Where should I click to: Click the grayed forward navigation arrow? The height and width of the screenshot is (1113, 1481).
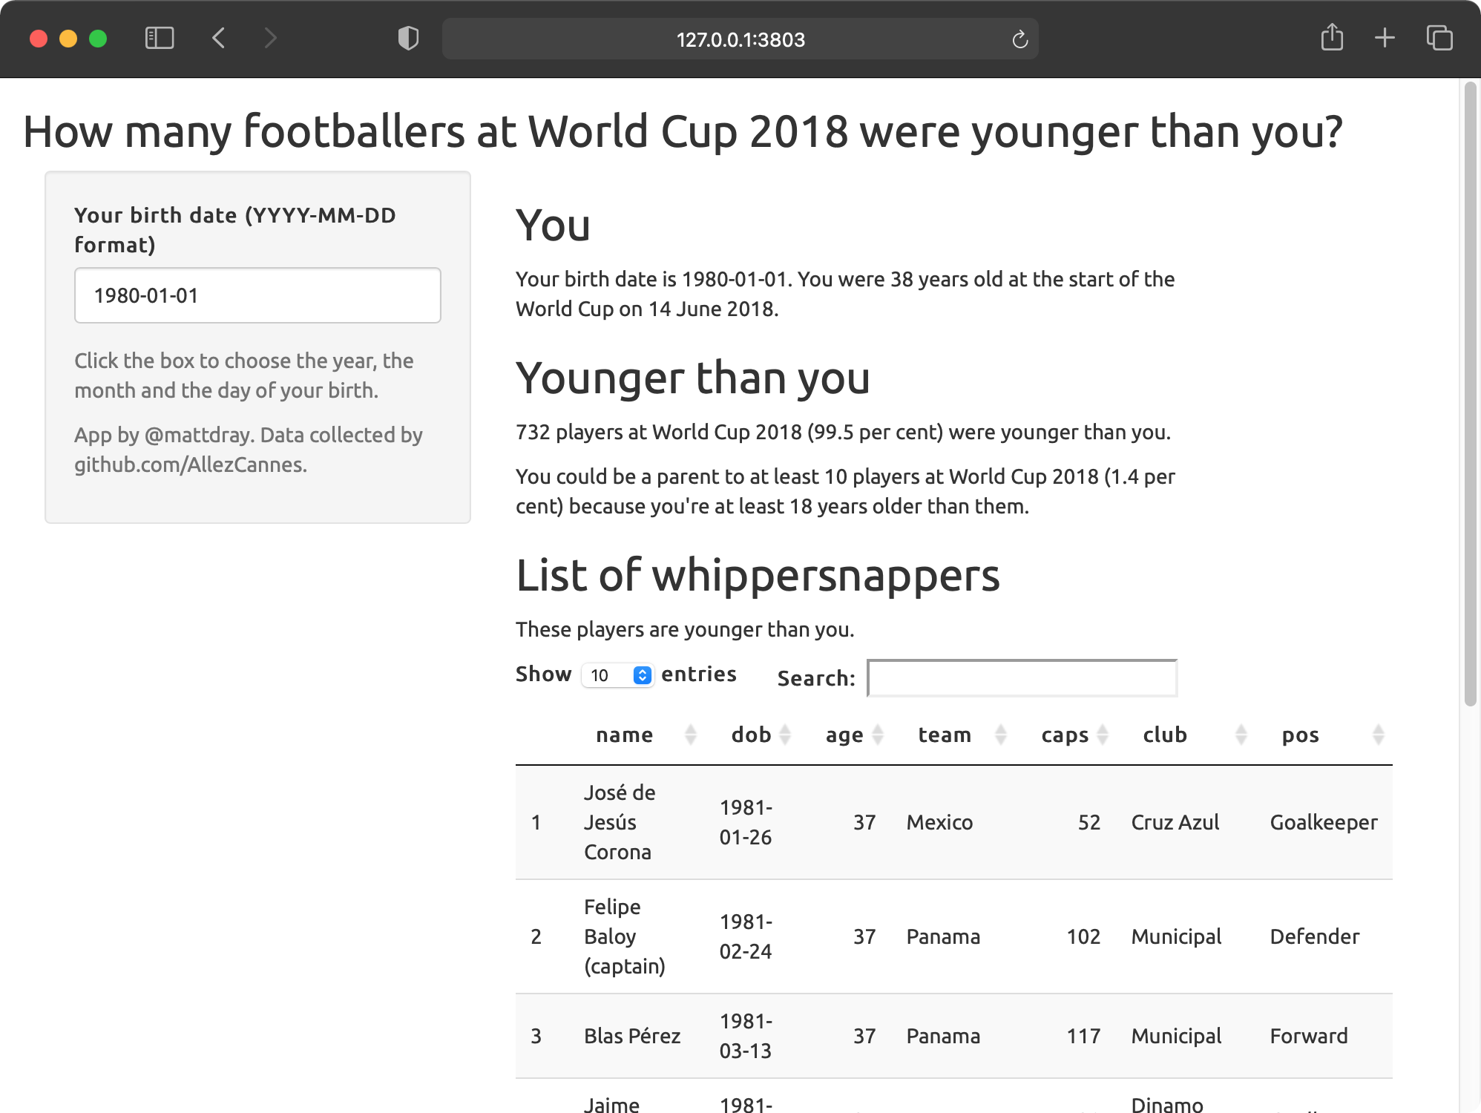click(270, 39)
